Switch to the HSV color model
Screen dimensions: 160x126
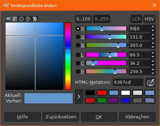[x=149, y=19]
